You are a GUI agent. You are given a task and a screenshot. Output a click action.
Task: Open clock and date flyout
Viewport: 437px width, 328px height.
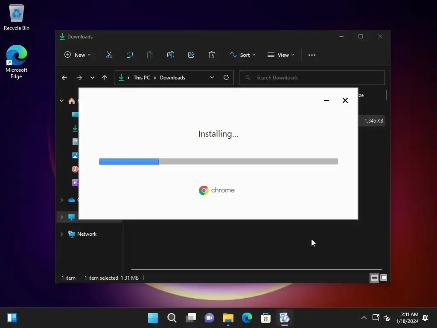(x=407, y=318)
